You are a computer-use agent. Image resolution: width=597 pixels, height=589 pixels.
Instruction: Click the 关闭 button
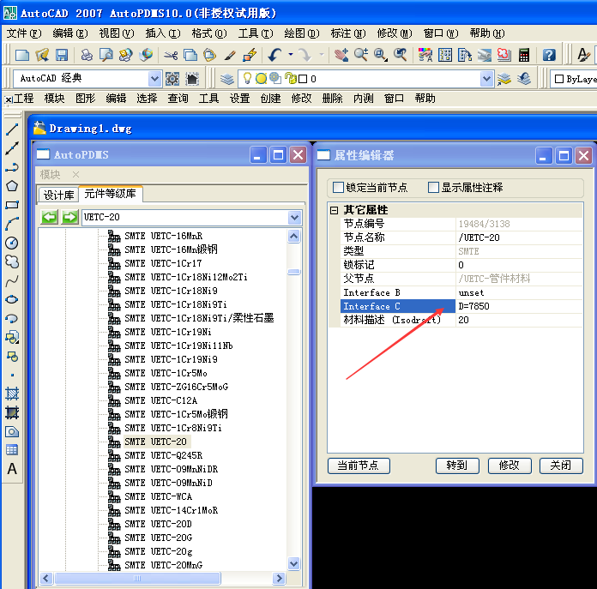coord(561,466)
